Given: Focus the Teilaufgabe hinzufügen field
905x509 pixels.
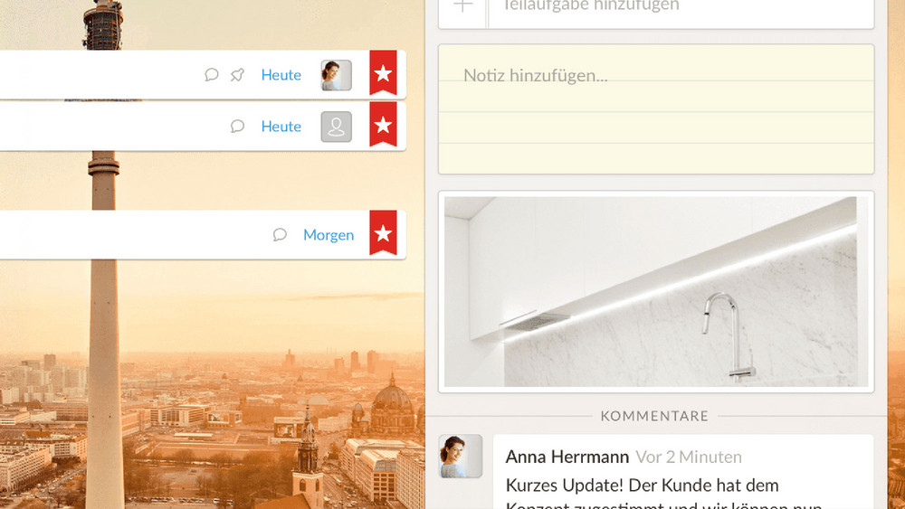Looking at the screenshot, I should pos(679,7).
